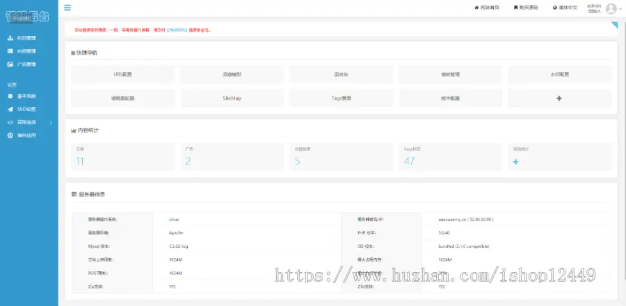Open the Tags management shortcut
Screen dimensions: 626x306
coord(342,98)
